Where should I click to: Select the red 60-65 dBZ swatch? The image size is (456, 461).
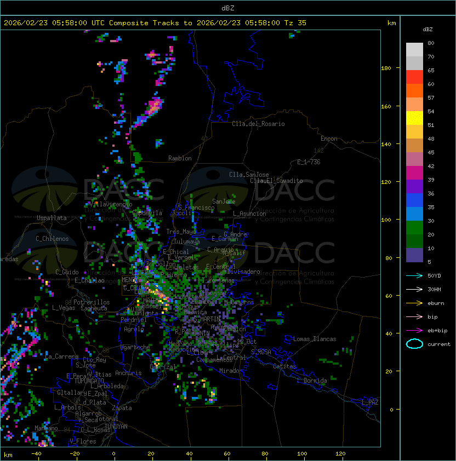click(x=414, y=77)
